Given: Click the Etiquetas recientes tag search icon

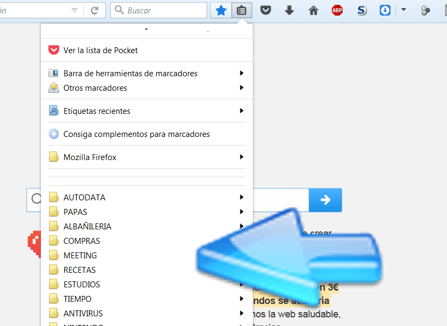Looking at the screenshot, I should (x=54, y=111).
